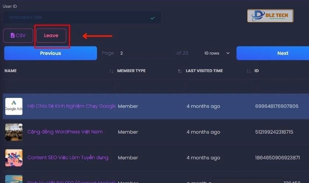
Task: Click the file download icon on CSV button
Action: 13,35
